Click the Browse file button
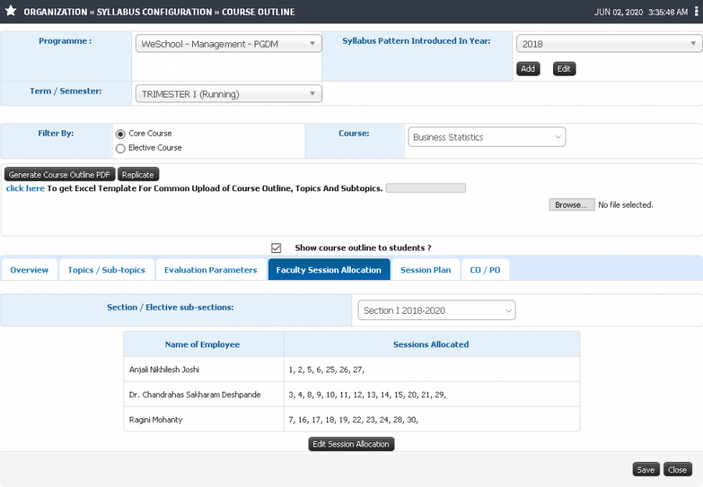Viewport: 703px width, 487px height. point(572,204)
